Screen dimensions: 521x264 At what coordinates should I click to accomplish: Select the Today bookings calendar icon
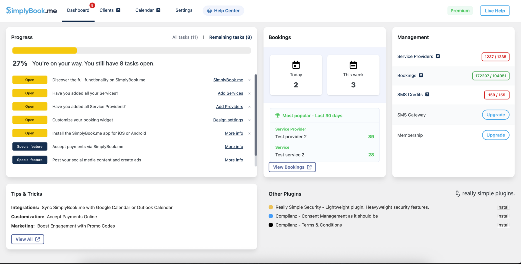[296, 64]
